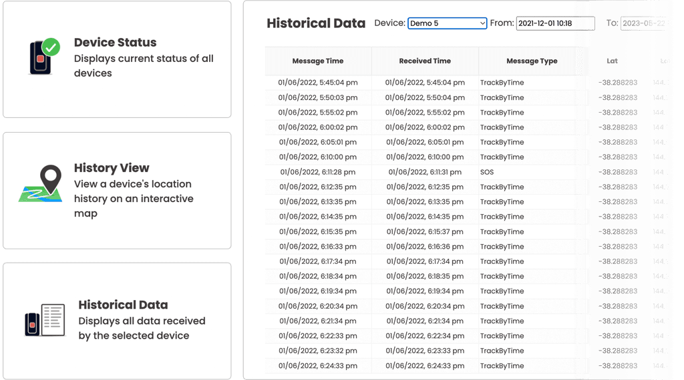The image size is (684, 380).
Task: Click the Historical Data document icon
Action: 45,320
